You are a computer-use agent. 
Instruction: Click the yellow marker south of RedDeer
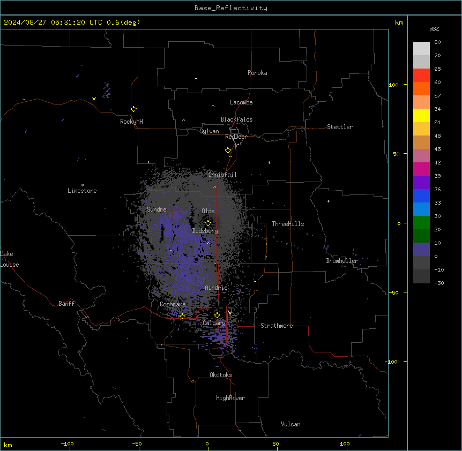(x=228, y=151)
